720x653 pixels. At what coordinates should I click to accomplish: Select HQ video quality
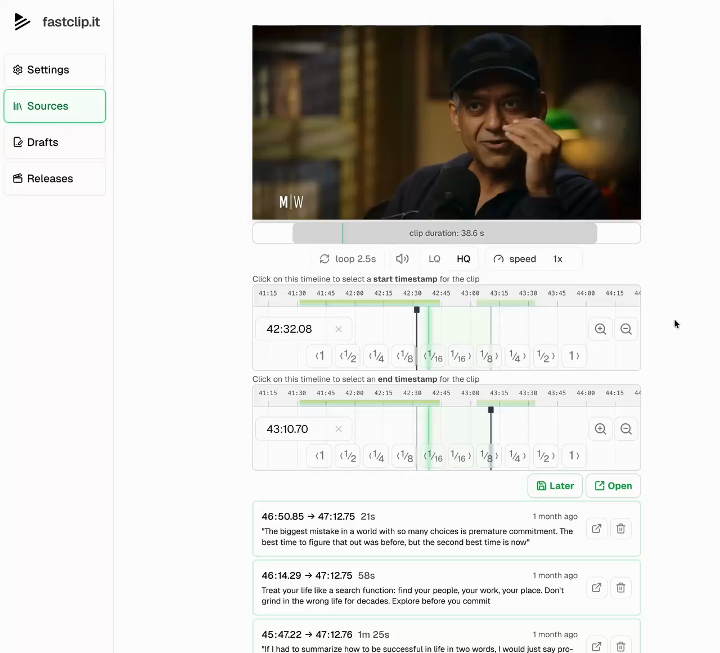463,259
